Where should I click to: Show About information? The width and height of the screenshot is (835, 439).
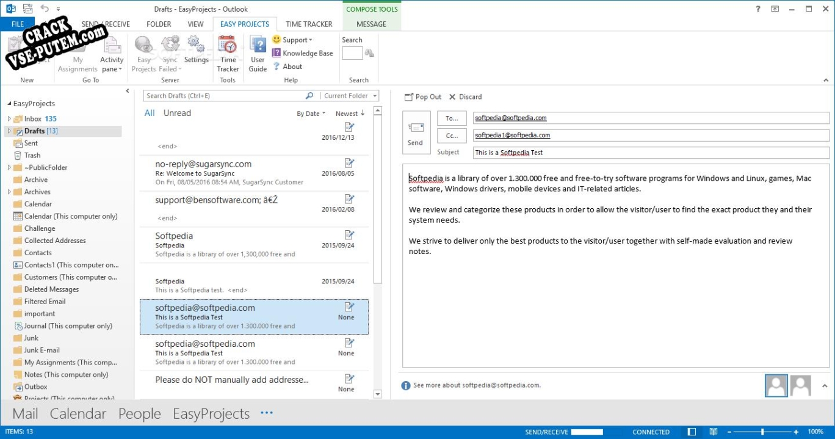click(287, 67)
